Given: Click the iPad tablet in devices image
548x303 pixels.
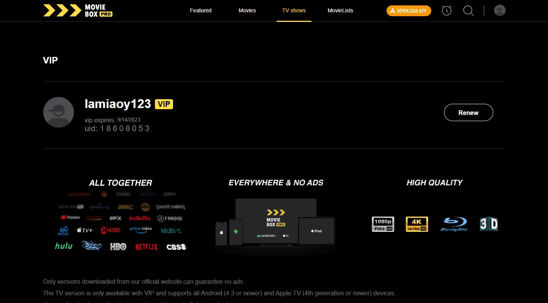Looking at the screenshot, I should point(317,231).
